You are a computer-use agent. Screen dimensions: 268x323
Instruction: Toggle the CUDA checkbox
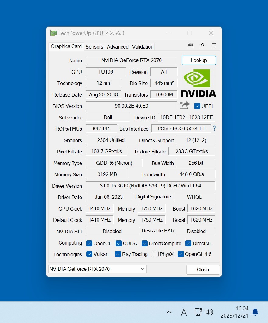point(119,243)
